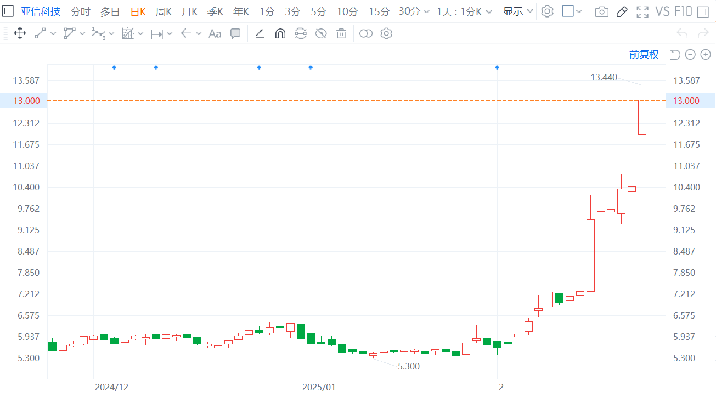Select the 10分 interval tab

[347, 11]
